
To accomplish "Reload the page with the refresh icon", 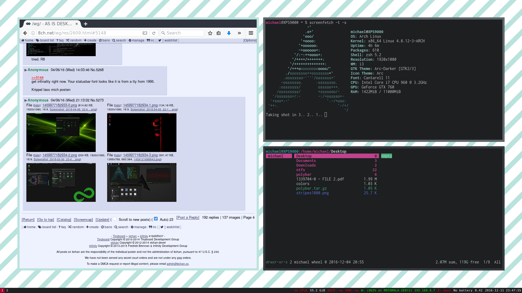I will (x=154, y=33).
